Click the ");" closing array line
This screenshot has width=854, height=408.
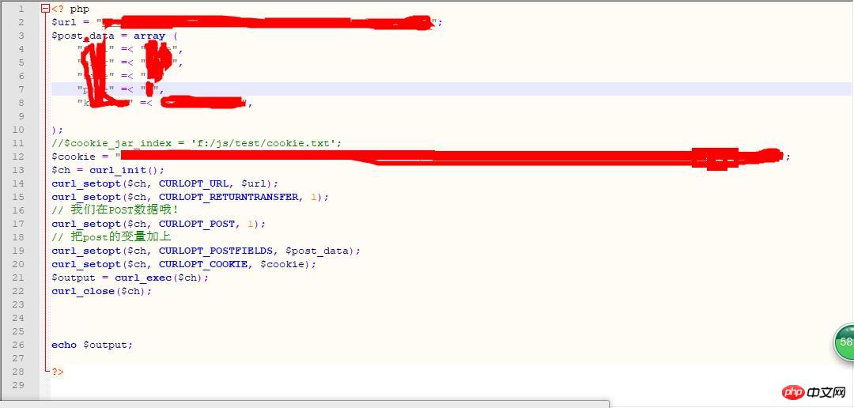pos(58,130)
